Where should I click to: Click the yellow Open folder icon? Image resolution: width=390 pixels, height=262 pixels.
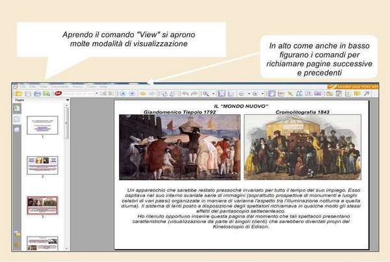coord(19,94)
